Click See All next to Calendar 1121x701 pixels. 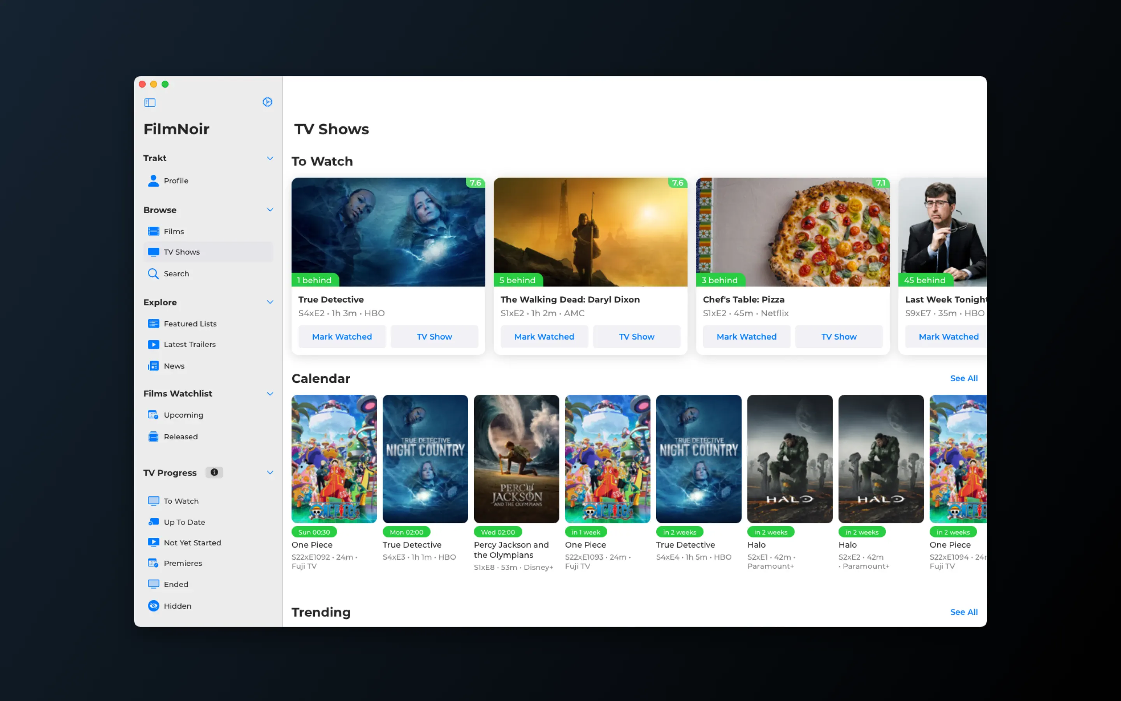(963, 378)
